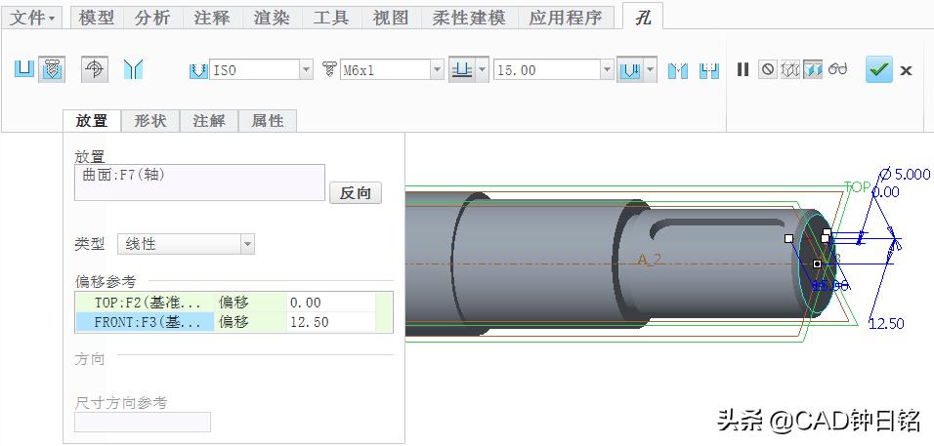This screenshot has height=446, width=934.
Task: Click the tapered hole icon
Action: 134,69
